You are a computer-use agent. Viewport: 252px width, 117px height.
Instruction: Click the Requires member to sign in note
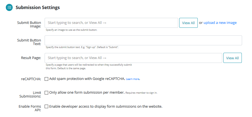(141, 93)
